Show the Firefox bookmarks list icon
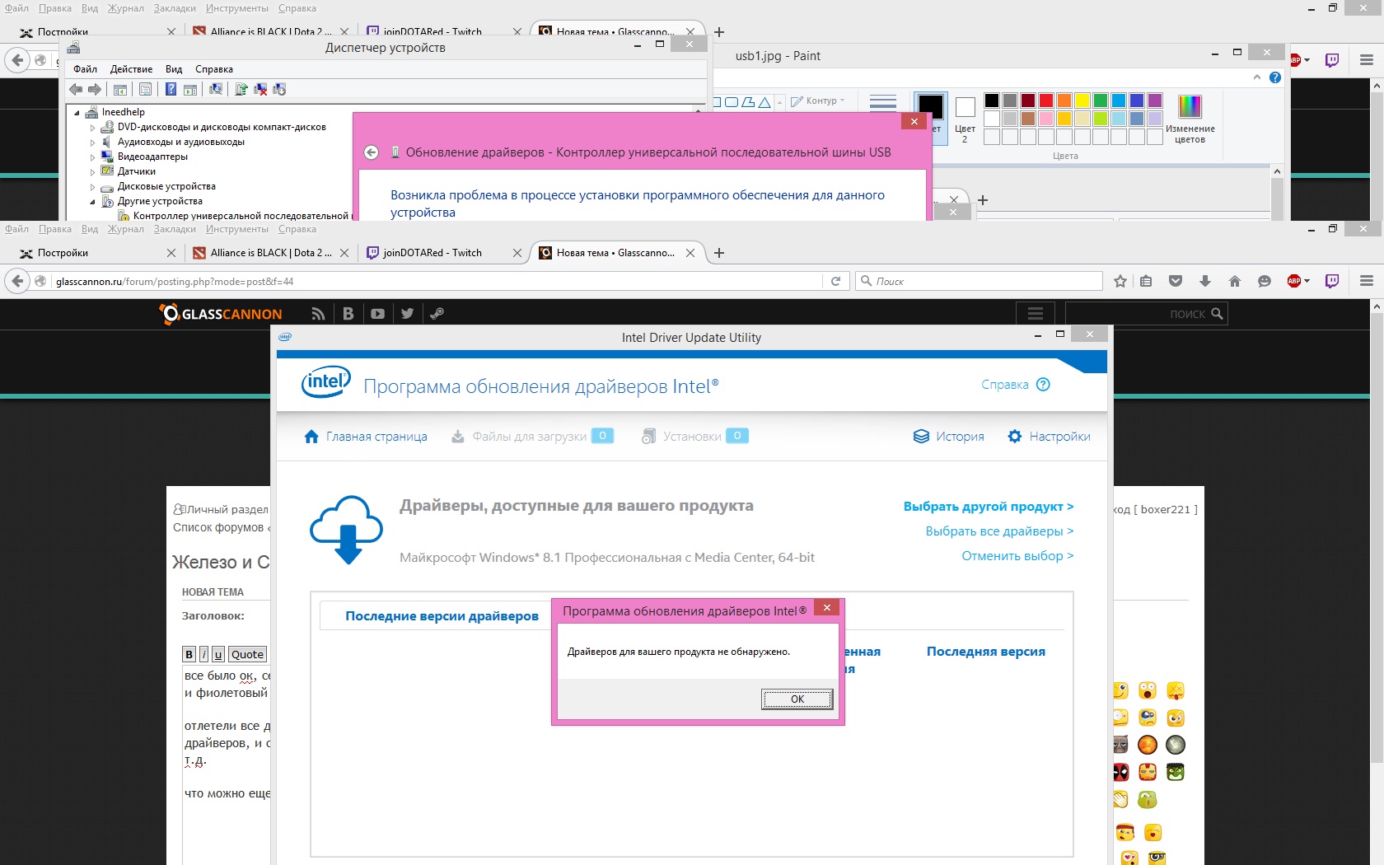 point(1146,281)
